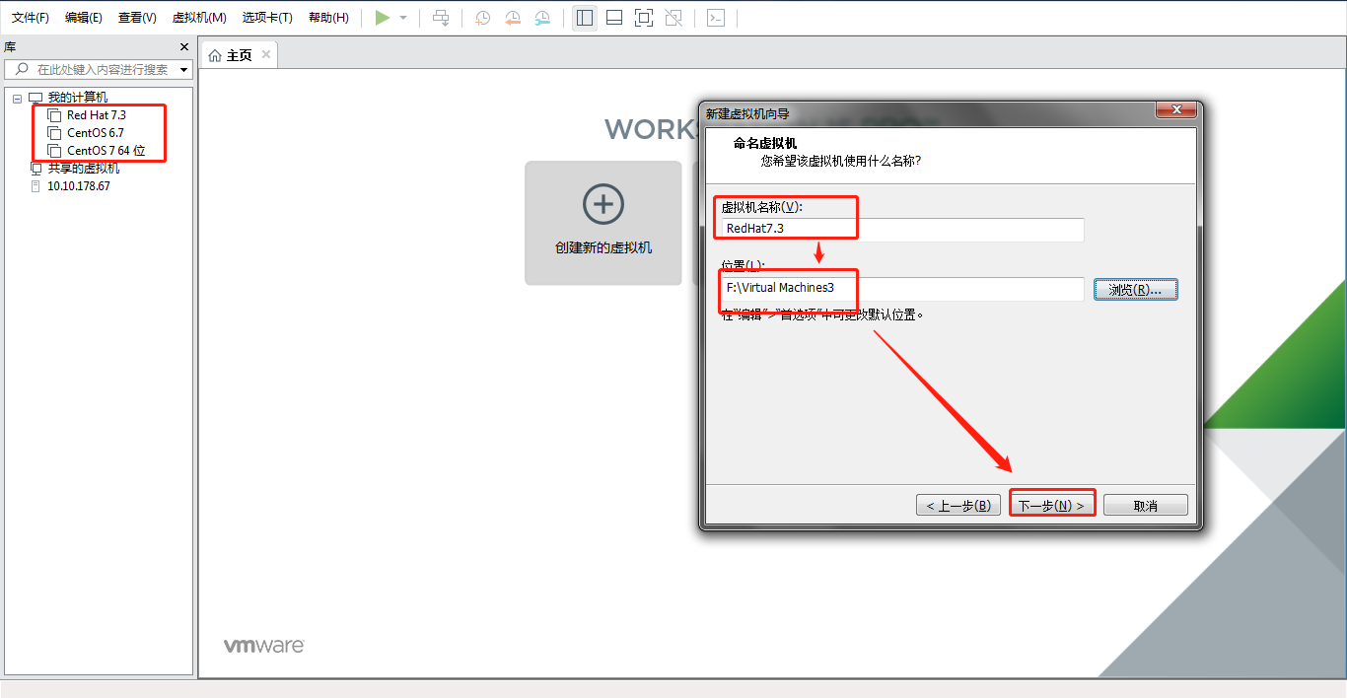
Task: Click the 我的计算机 monitor icon
Action: pos(36,98)
